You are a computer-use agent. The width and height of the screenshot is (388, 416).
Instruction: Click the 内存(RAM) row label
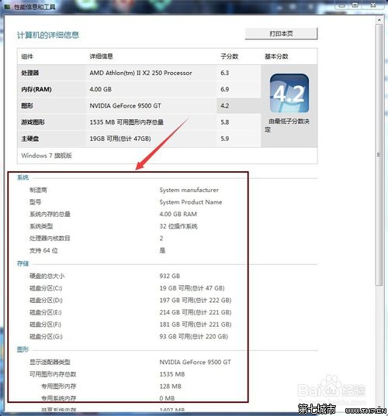click(x=36, y=89)
